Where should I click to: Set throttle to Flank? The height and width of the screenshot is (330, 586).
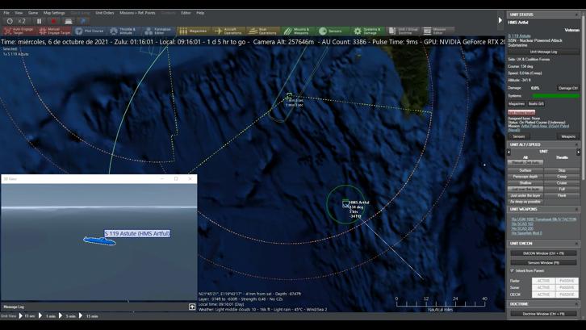(x=562, y=195)
